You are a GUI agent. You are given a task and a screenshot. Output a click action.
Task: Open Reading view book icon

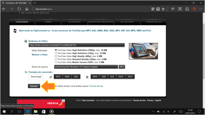[x=158, y=9]
